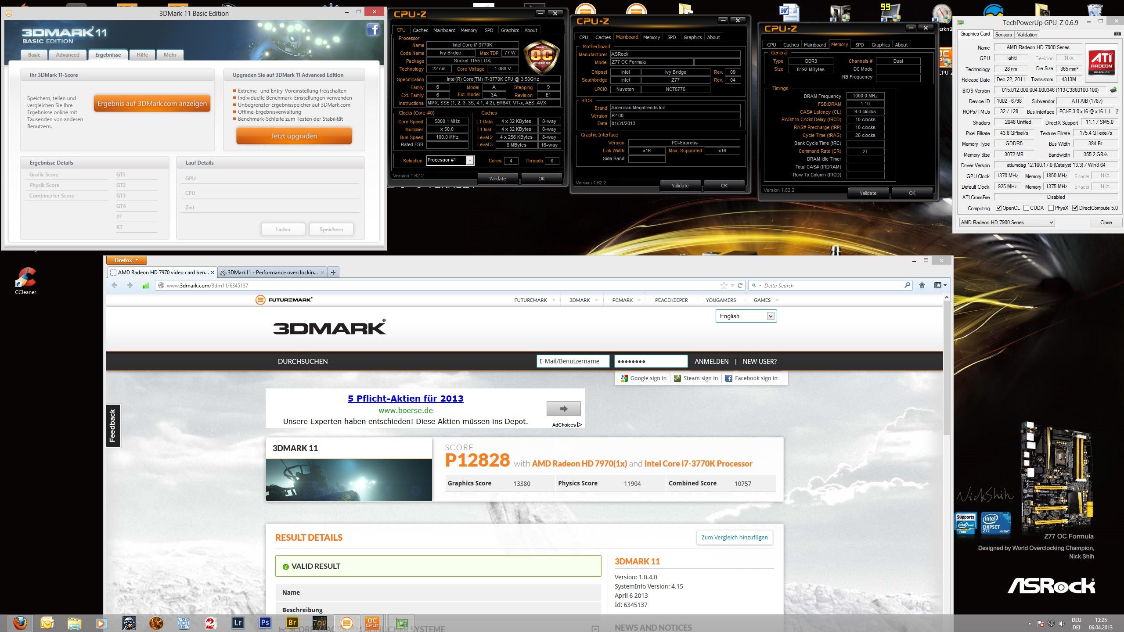Open Adobe Bridge from taskbar
1124x632 pixels.
(292, 622)
